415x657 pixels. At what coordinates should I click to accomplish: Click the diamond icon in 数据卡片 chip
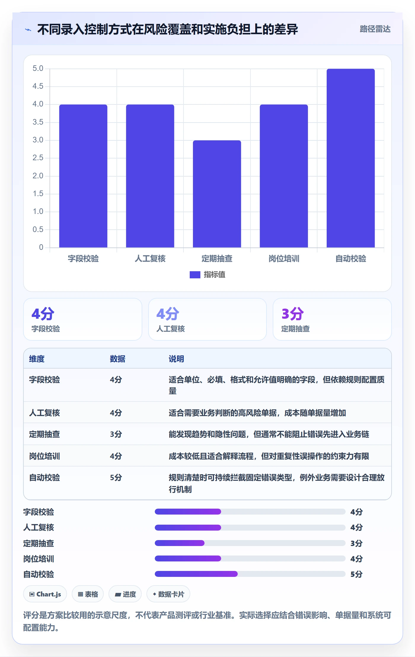[154, 594]
